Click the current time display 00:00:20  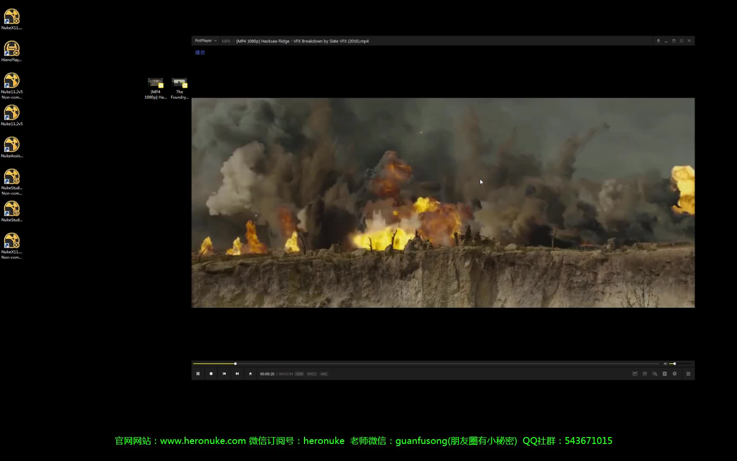pyautogui.click(x=267, y=374)
